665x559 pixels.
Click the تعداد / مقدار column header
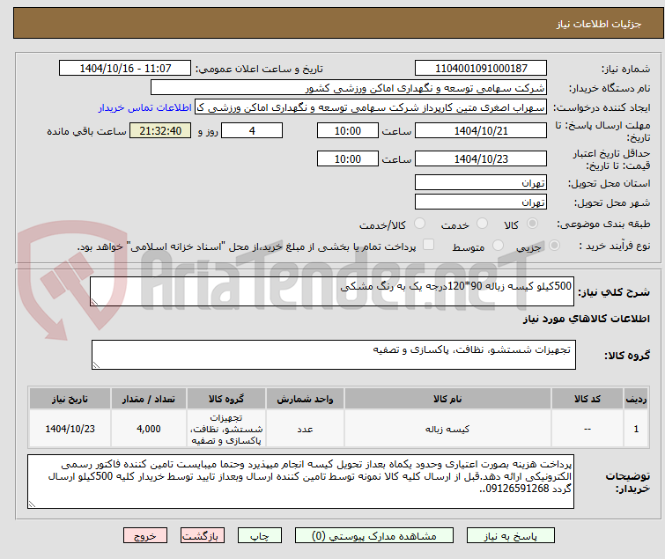click(149, 399)
